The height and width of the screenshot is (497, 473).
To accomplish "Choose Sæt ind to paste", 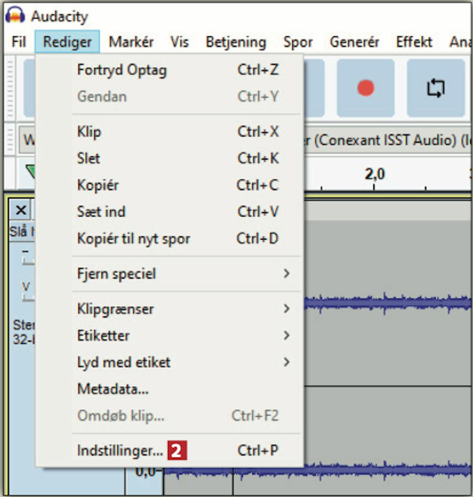I will tap(101, 212).
